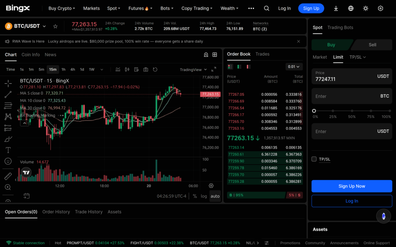
Task: Activate the chart zoom-in tool
Action: click(x=8, y=187)
